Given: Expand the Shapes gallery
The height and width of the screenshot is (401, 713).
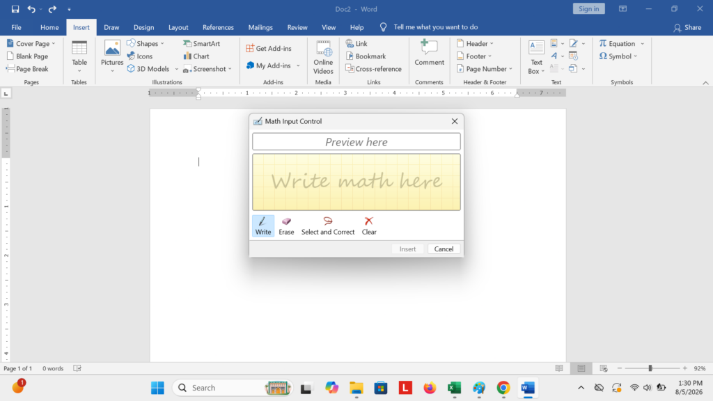Looking at the screenshot, I should (x=145, y=44).
